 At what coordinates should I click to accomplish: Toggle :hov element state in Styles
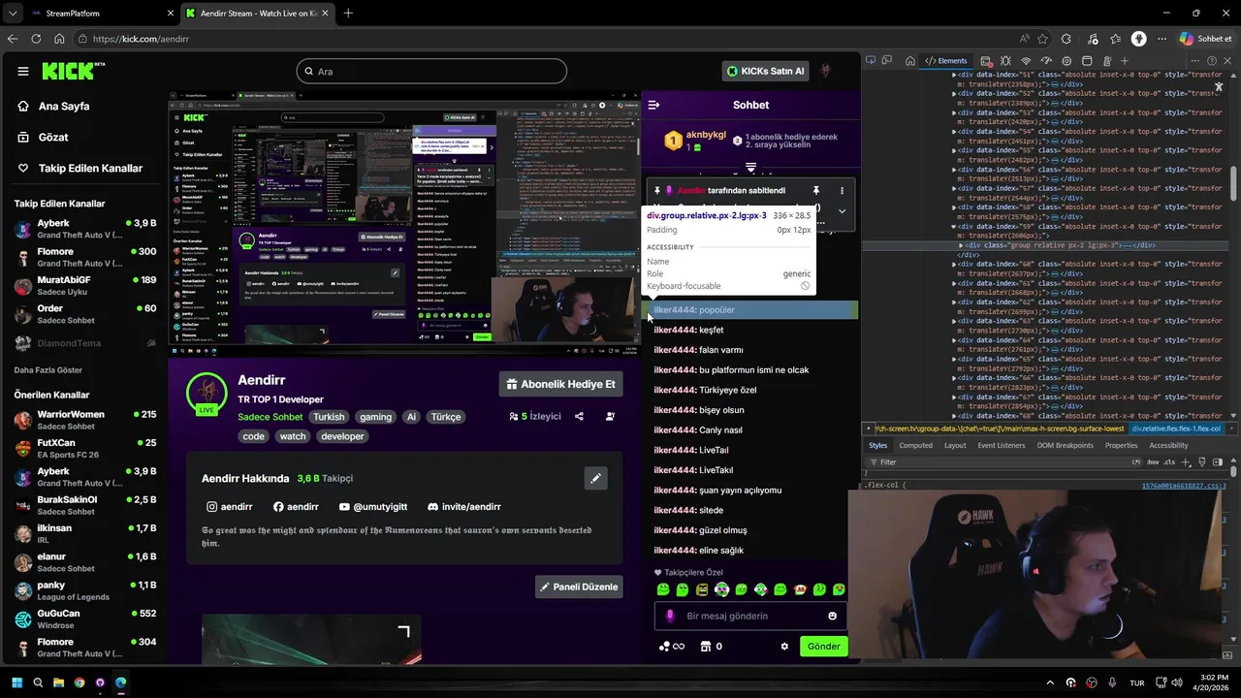pyautogui.click(x=1155, y=462)
